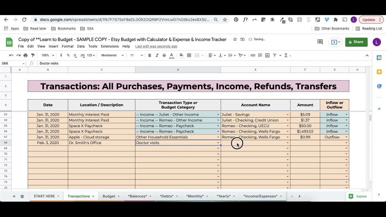
Task: Format as currency with dollar icon
Action: (x=61, y=55)
